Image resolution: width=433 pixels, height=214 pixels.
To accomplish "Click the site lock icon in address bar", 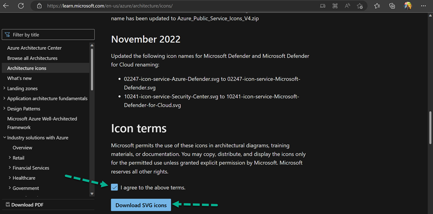I will pyautogui.click(x=39, y=6).
